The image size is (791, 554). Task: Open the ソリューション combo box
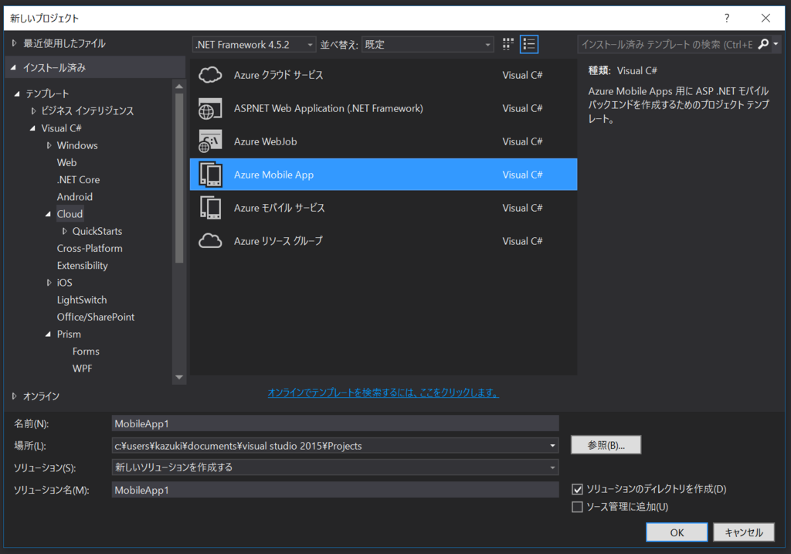(x=335, y=467)
